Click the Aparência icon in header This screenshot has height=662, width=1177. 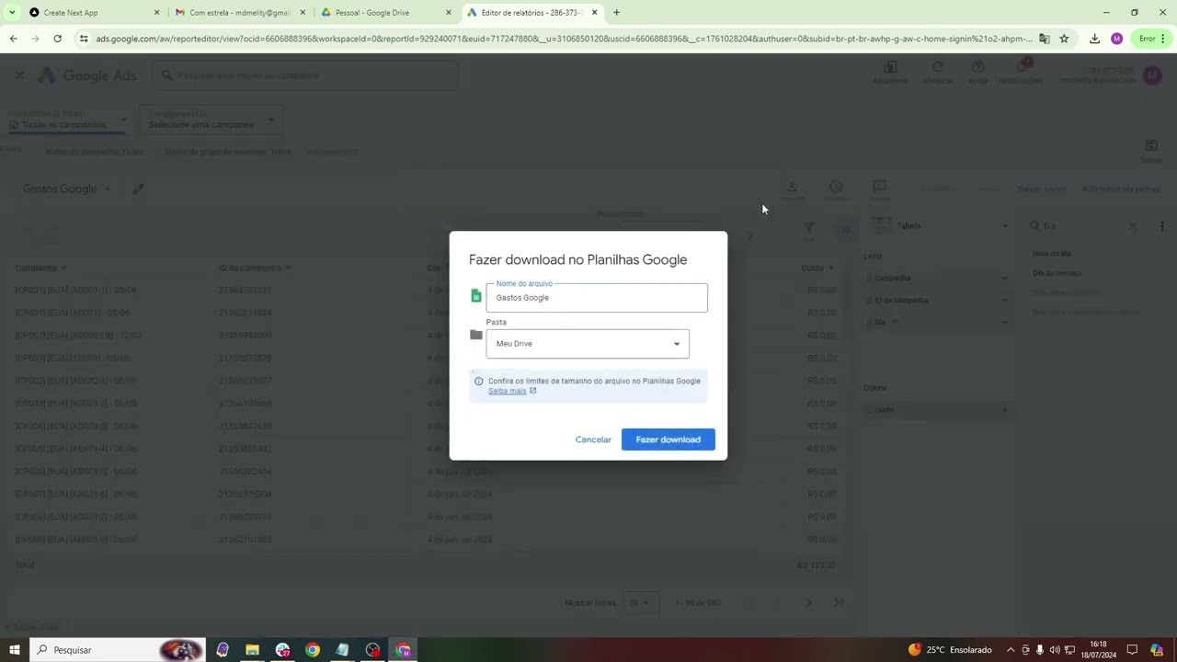tap(890, 73)
